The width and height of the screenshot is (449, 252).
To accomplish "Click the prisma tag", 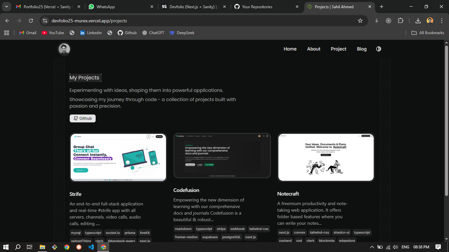I will point(130,233).
